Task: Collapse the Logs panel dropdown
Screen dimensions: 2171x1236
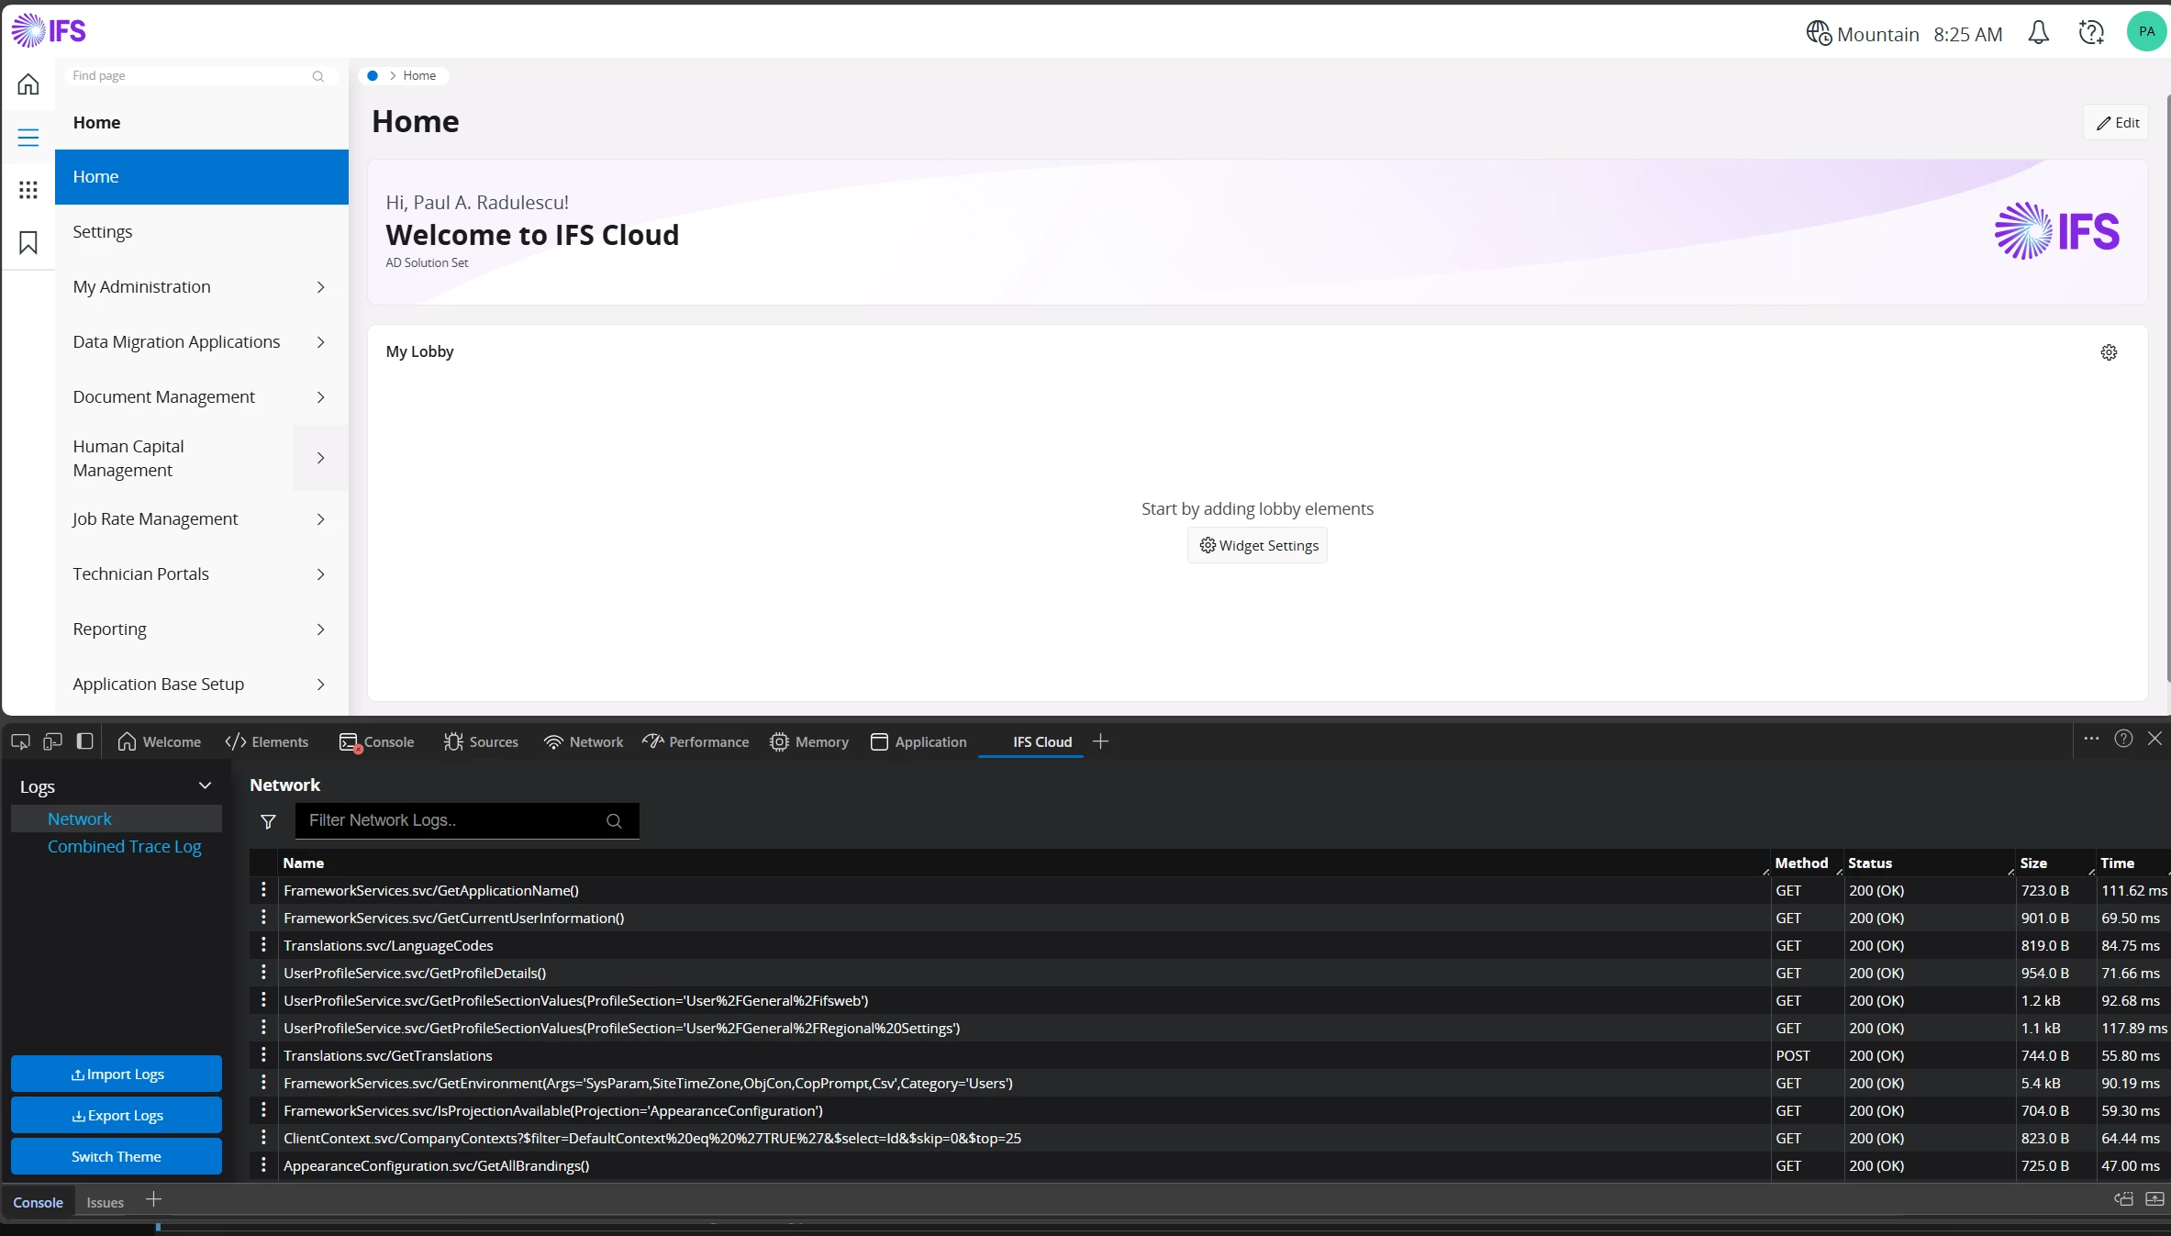Action: 206,785
